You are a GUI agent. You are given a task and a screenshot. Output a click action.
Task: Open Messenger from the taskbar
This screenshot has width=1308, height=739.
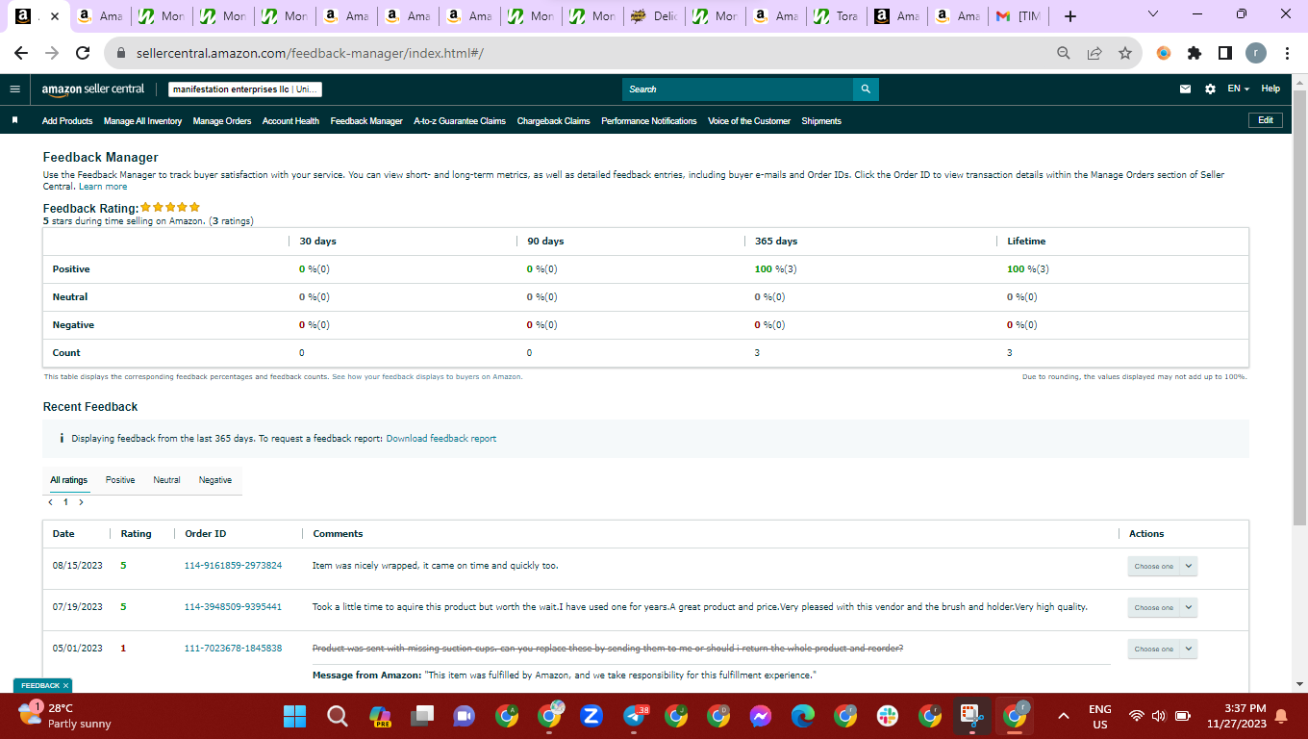pyautogui.click(x=761, y=716)
